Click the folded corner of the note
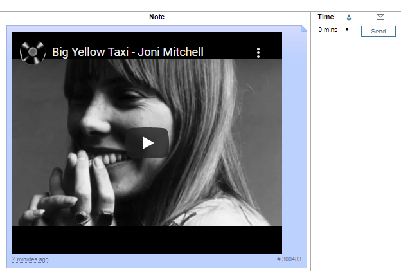Screen dimensions: 401x271 304,28
